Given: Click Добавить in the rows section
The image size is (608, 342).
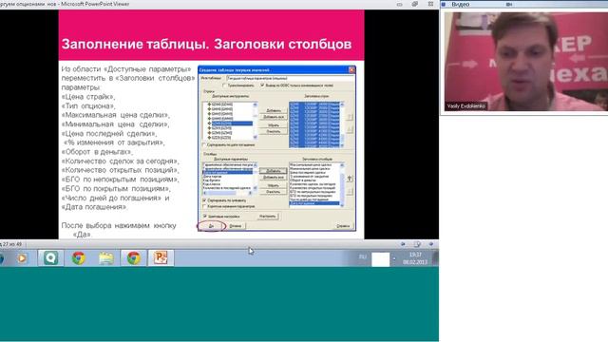Looking at the screenshot, I should click(274, 110).
